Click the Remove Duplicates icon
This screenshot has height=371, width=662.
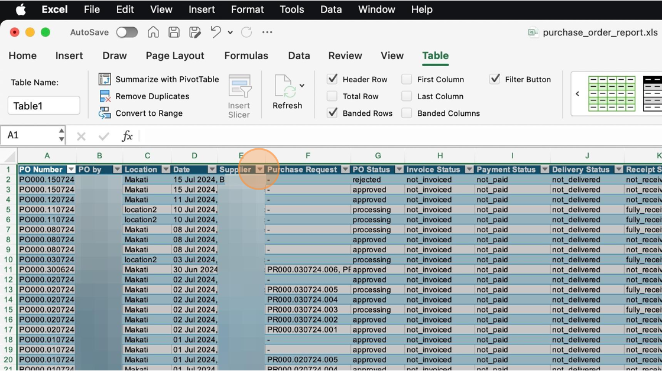click(x=105, y=96)
